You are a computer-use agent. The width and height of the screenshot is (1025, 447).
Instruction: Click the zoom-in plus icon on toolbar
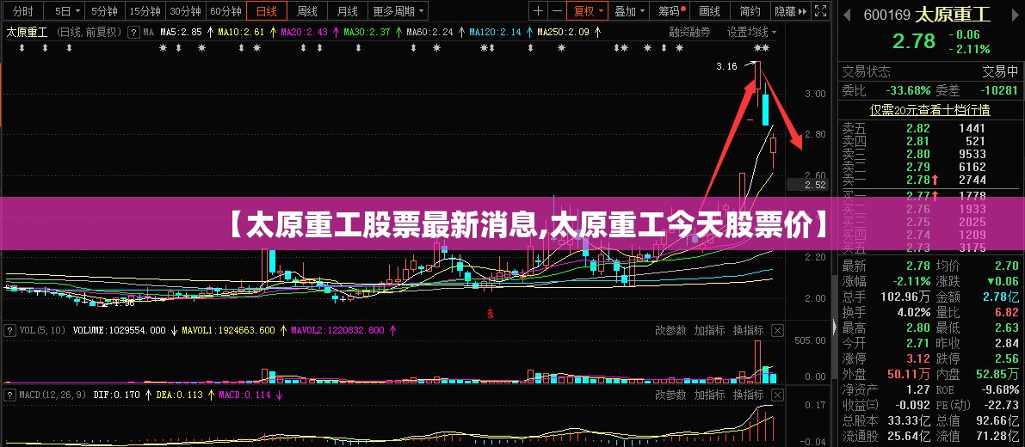pyautogui.click(x=537, y=11)
